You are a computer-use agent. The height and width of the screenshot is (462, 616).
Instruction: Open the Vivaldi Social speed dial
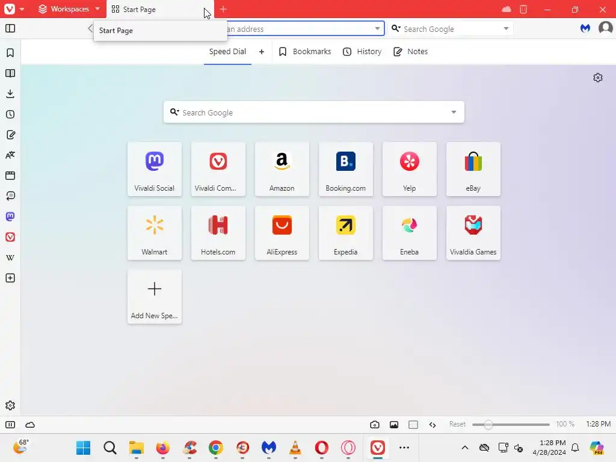(155, 169)
